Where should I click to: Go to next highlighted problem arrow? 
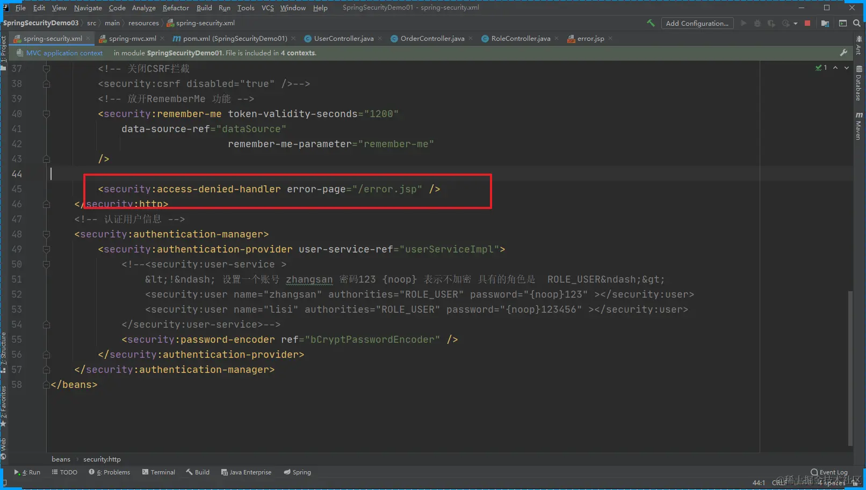(x=847, y=68)
